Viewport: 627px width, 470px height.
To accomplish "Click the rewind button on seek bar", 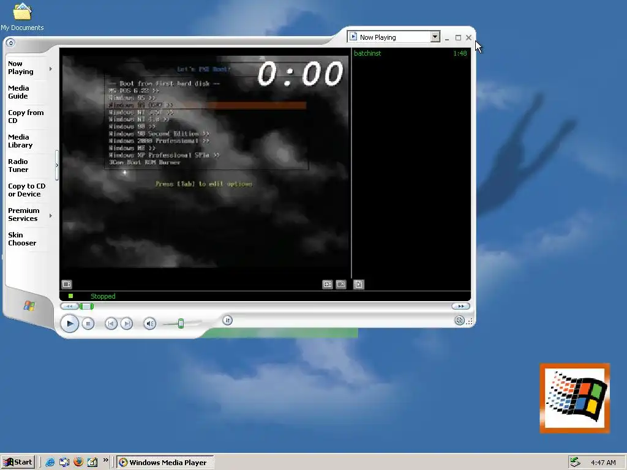I will point(69,306).
